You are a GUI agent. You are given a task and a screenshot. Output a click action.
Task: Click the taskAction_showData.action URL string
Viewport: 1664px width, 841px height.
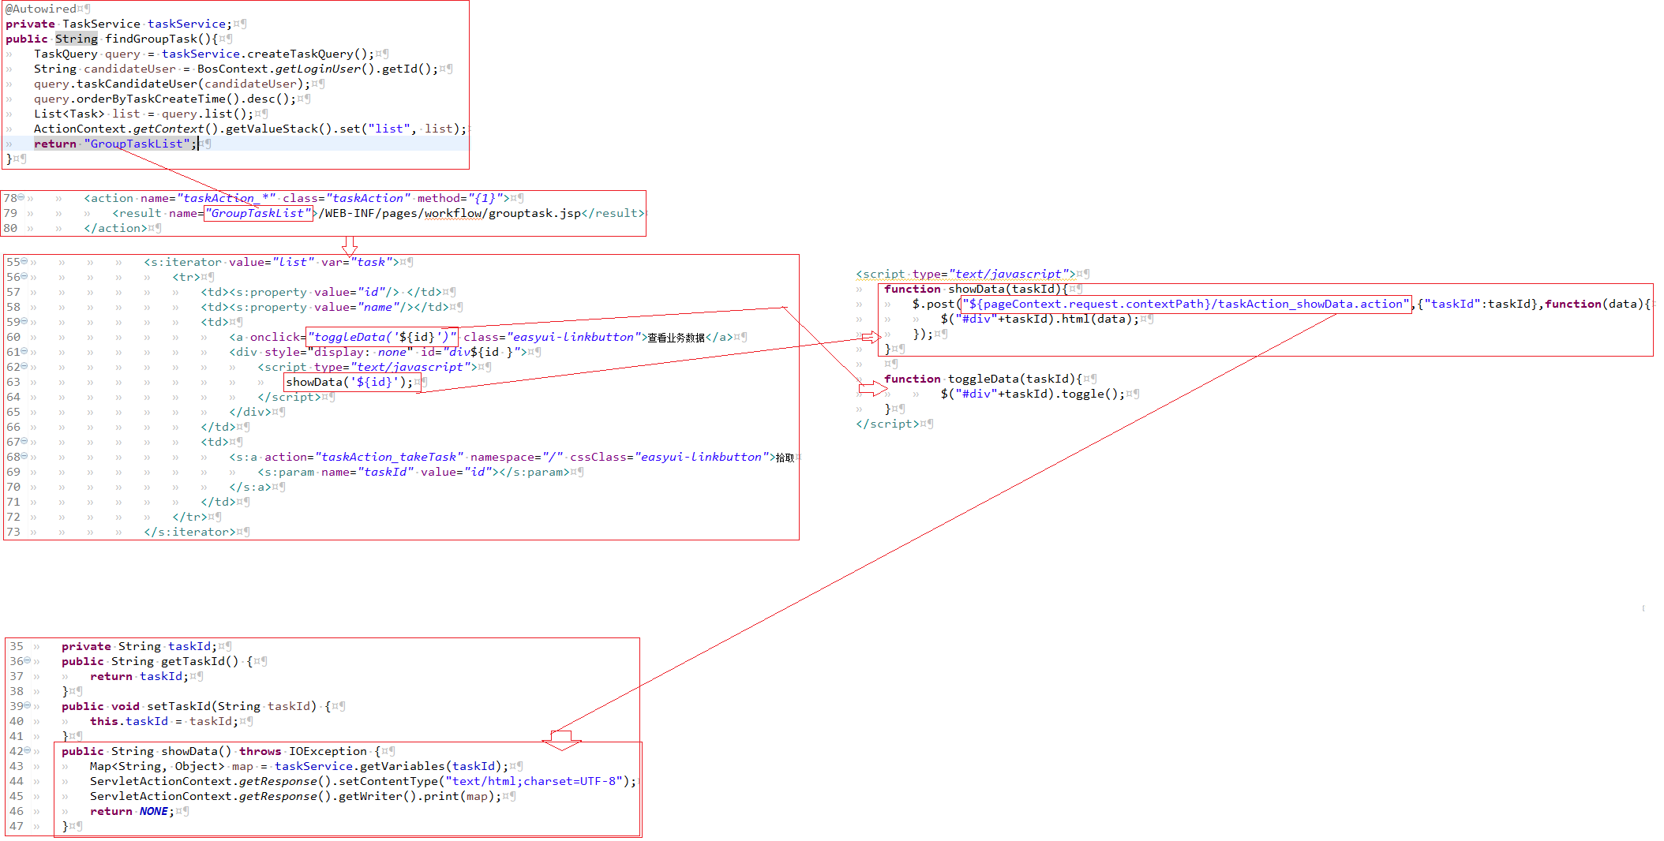(x=1186, y=304)
